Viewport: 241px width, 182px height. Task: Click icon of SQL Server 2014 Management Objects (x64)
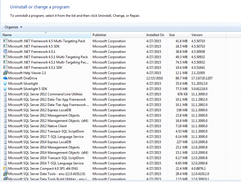click(x=5, y=153)
